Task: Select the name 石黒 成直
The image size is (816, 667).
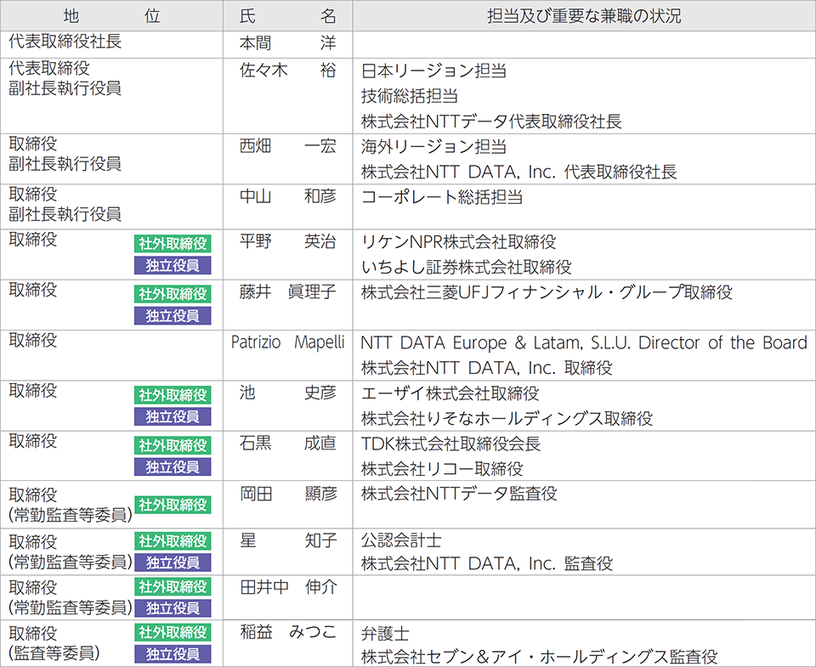Action: tap(288, 444)
